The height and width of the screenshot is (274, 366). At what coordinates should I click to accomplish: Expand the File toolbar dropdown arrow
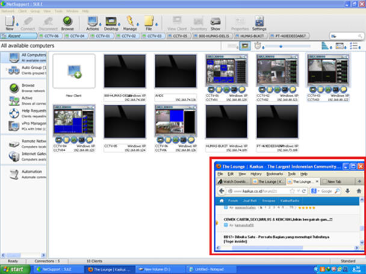157,24
